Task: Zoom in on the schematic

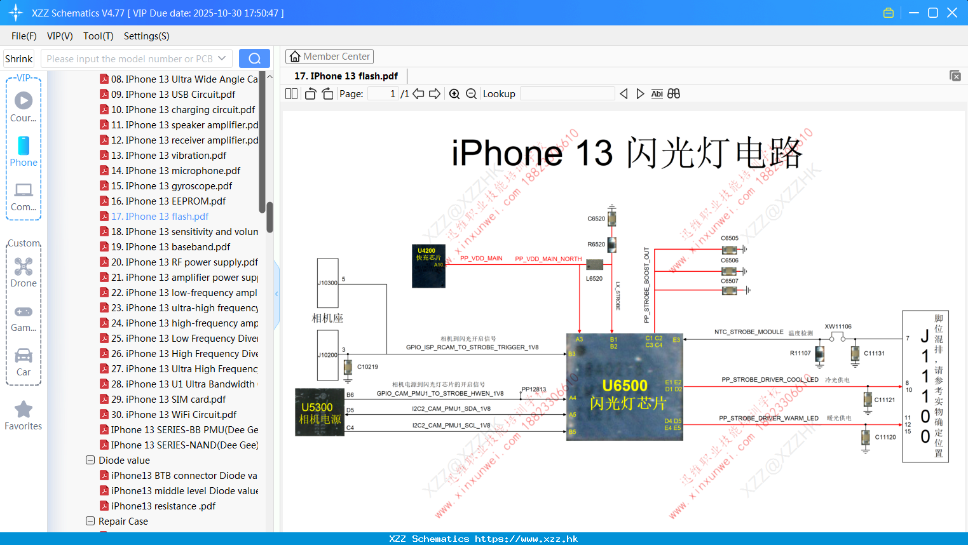Action: tap(454, 93)
